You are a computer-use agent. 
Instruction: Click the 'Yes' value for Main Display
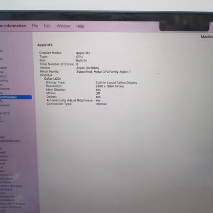pyautogui.click(x=98, y=90)
